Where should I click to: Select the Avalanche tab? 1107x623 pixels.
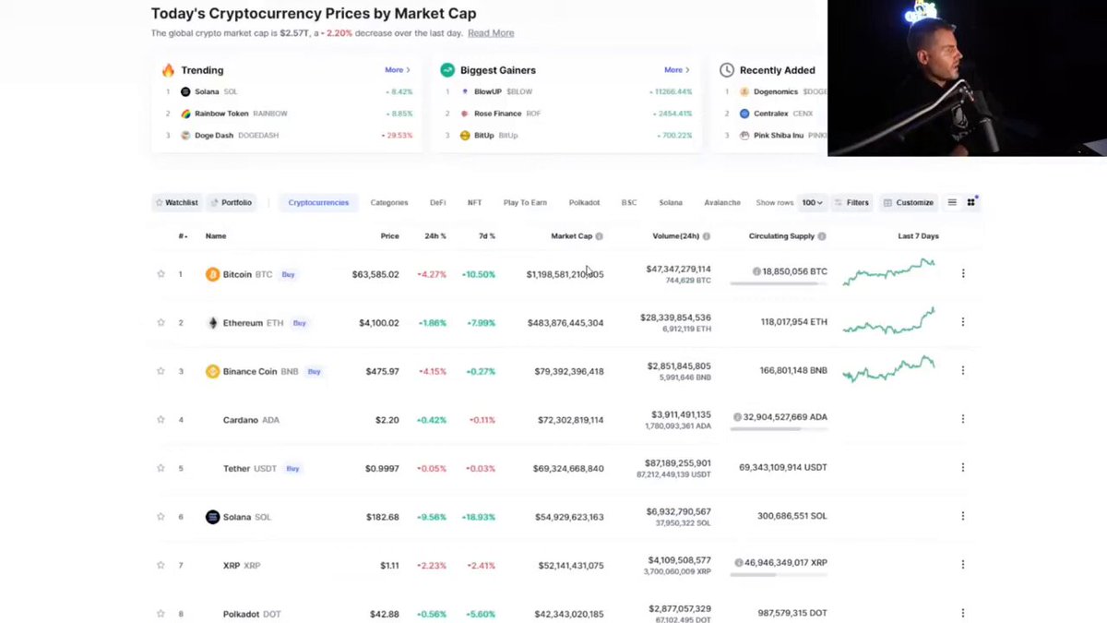pyautogui.click(x=722, y=202)
